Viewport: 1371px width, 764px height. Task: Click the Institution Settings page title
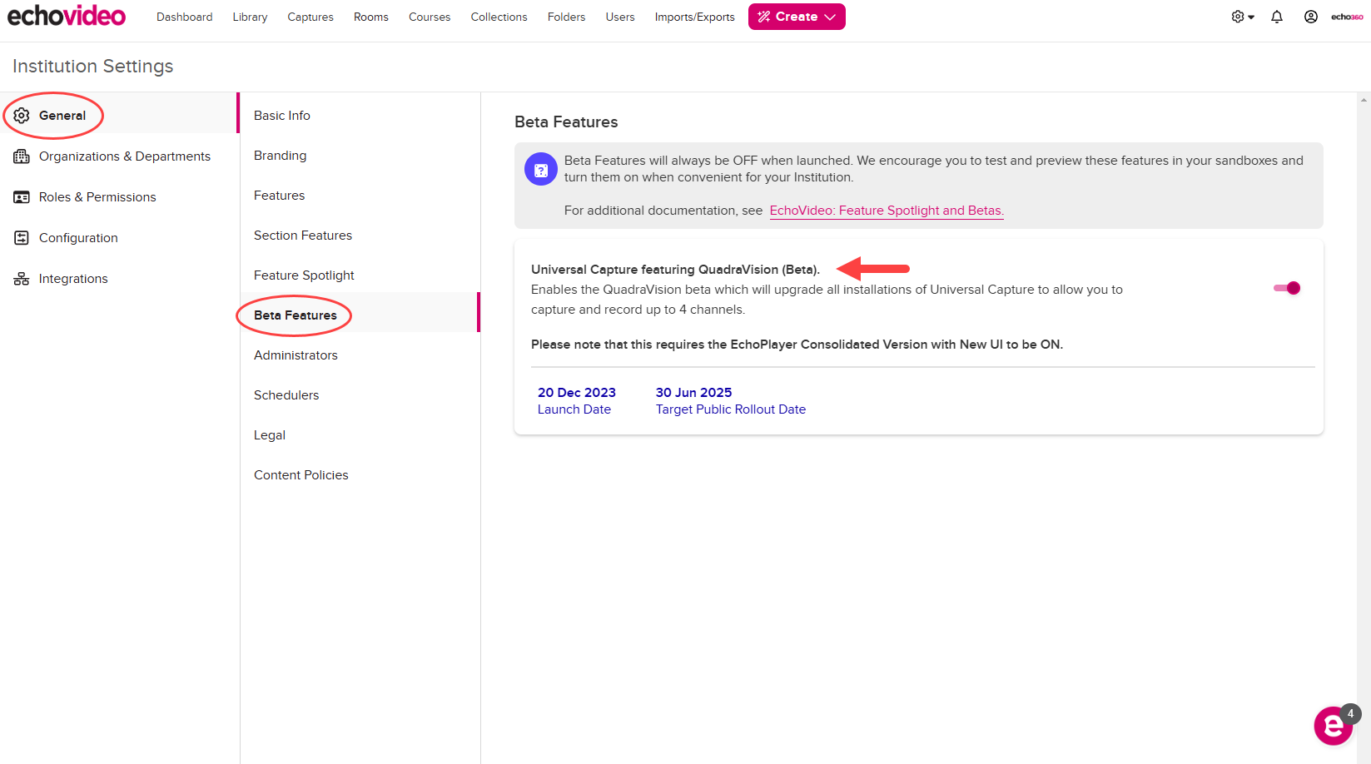(x=93, y=67)
